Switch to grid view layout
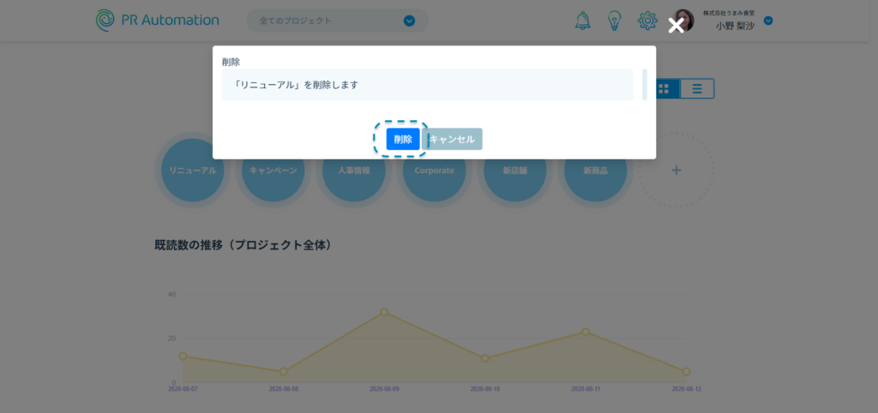The width and height of the screenshot is (878, 413). point(665,88)
